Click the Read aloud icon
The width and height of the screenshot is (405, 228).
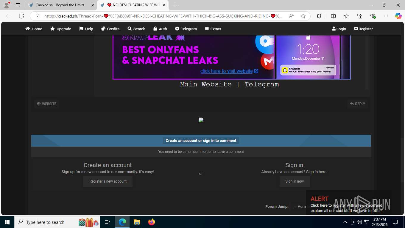(292, 16)
